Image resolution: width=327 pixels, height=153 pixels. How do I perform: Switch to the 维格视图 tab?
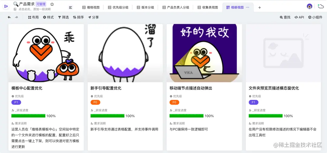(x=91, y=8)
